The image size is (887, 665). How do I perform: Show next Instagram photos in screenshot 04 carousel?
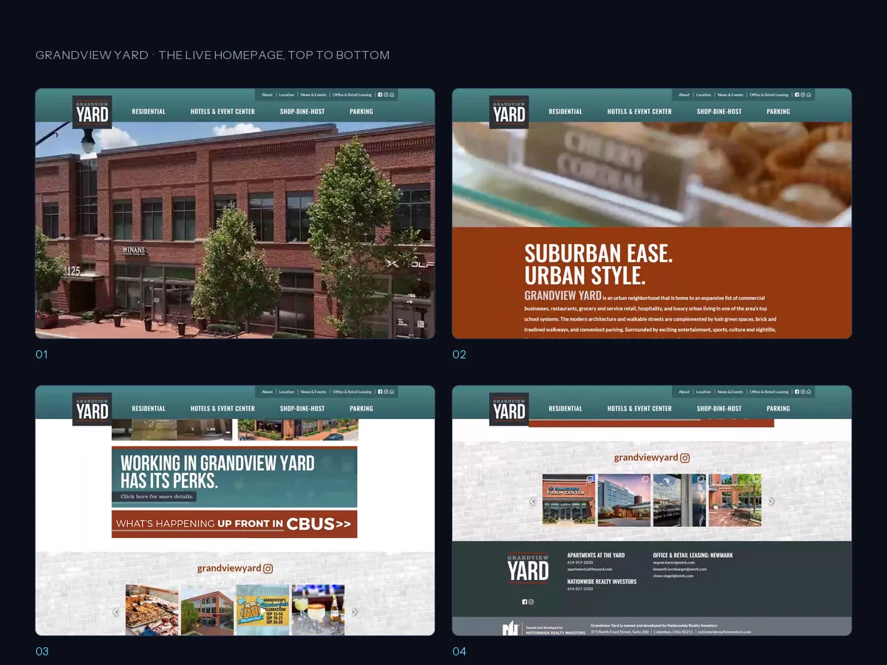coord(772,501)
